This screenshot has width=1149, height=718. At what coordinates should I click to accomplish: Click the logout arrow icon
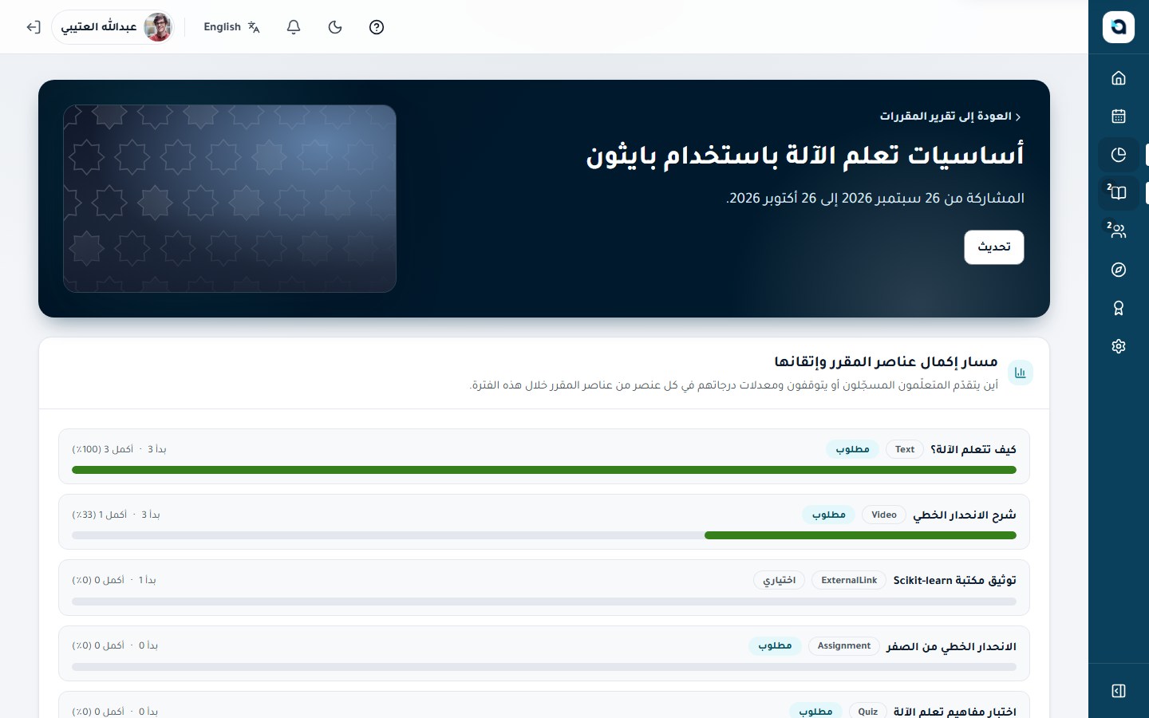coord(34,27)
